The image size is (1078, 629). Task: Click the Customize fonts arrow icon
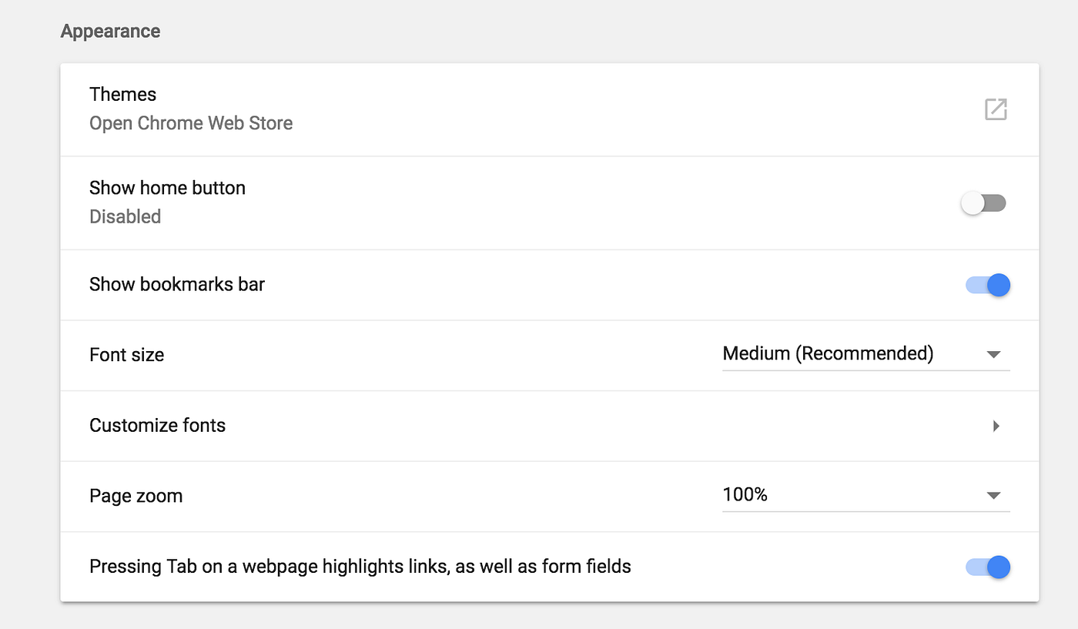tap(996, 426)
